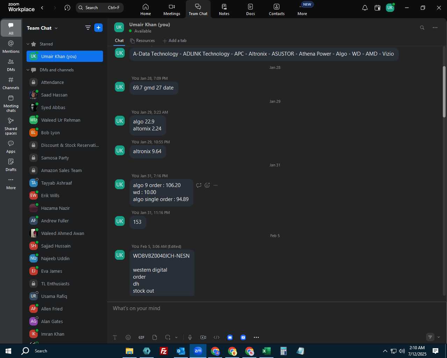The height and width of the screenshot is (358, 447).
Task: Open the GIF picker
Action: point(141,337)
